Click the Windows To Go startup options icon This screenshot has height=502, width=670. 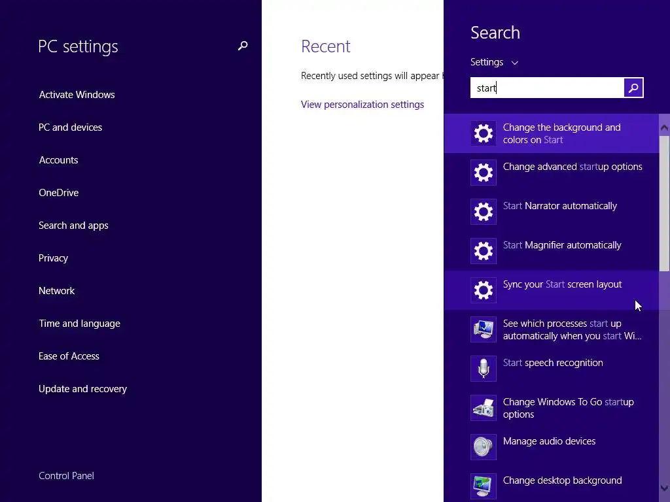[x=484, y=408]
